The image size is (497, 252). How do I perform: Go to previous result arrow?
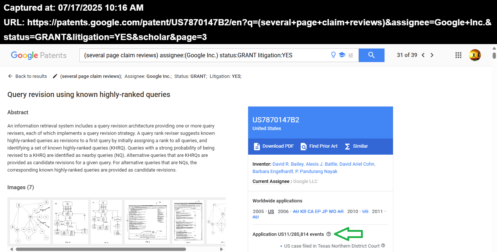pos(423,55)
